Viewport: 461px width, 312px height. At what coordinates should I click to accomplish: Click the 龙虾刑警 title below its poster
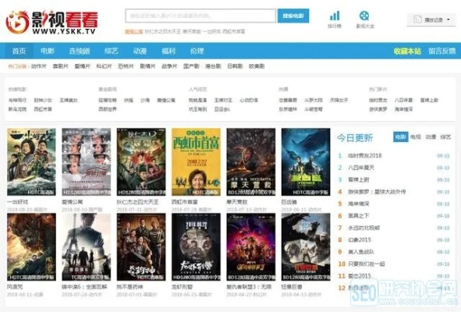(183, 287)
